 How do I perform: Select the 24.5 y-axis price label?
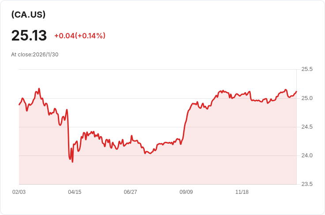(307, 127)
